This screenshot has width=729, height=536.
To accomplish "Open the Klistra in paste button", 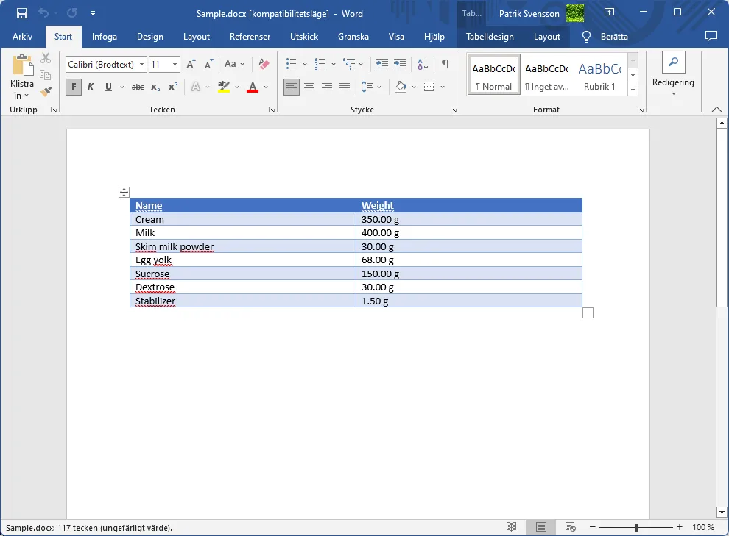I will tap(22, 77).
